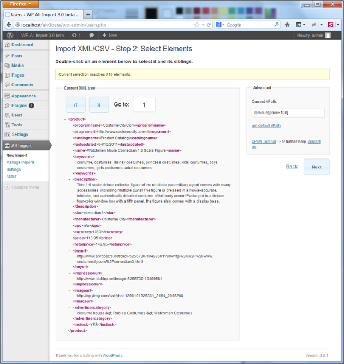
Task: Click the red S toolbar extension icon
Action: (x=330, y=25)
